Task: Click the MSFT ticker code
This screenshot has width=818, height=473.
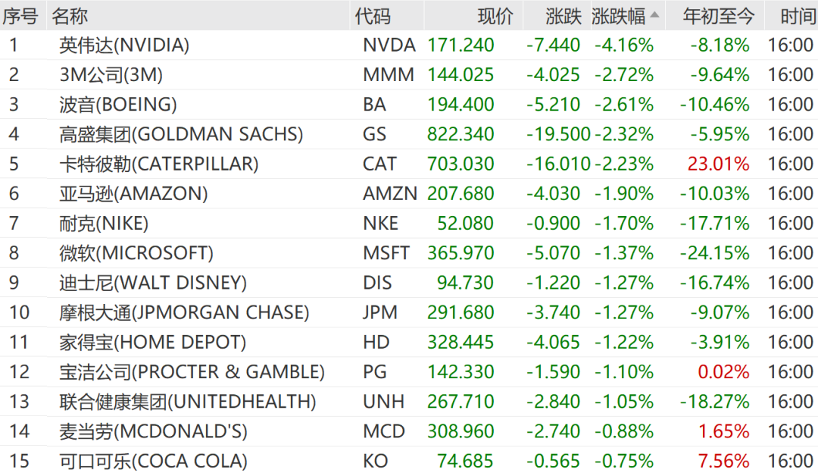Action: pyautogui.click(x=386, y=253)
